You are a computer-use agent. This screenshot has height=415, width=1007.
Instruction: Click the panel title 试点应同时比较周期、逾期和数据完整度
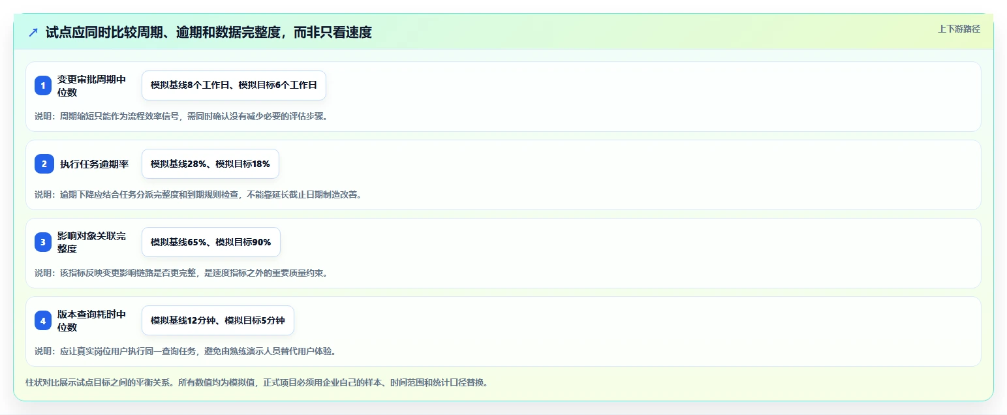[209, 33]
